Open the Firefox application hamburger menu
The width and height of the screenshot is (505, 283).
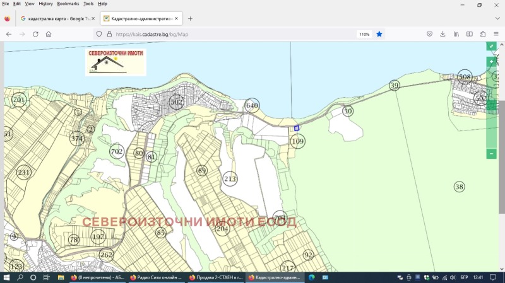click(x=496, y=34)
